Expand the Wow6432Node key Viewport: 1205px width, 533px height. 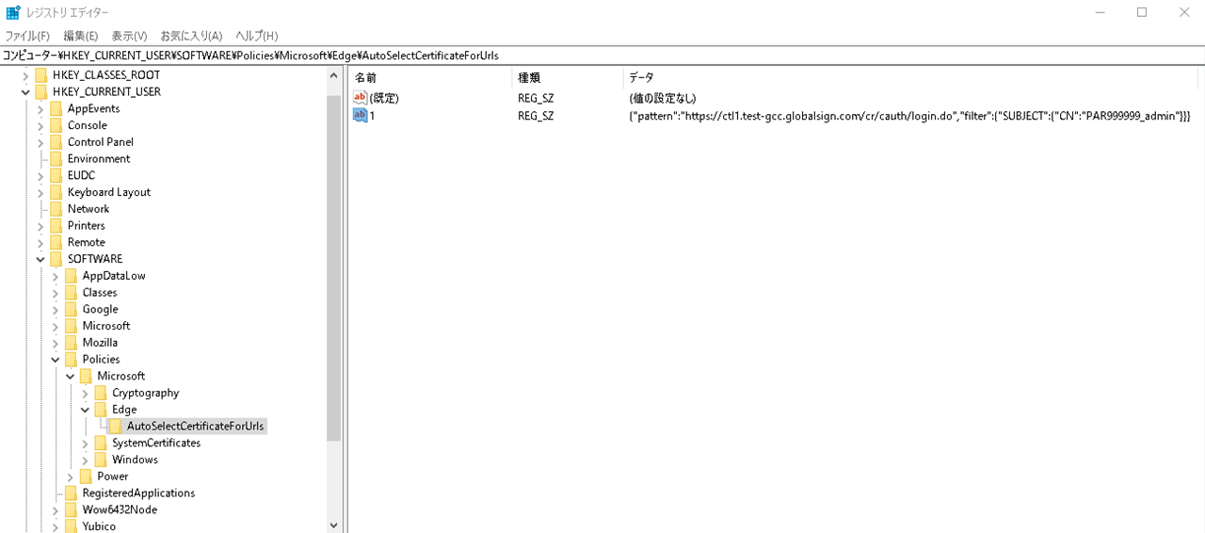tap(56, 510)
